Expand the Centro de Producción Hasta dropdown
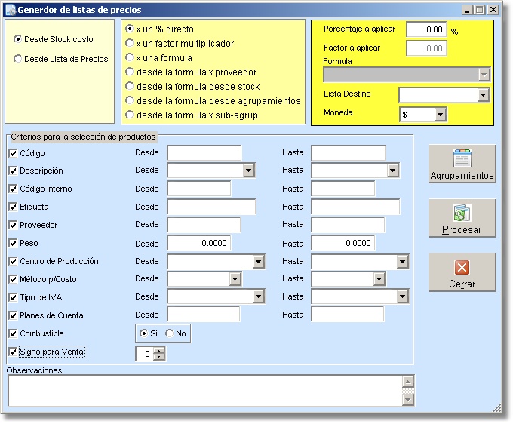This screenshot has width=513, height=424. tap(403, 261)
